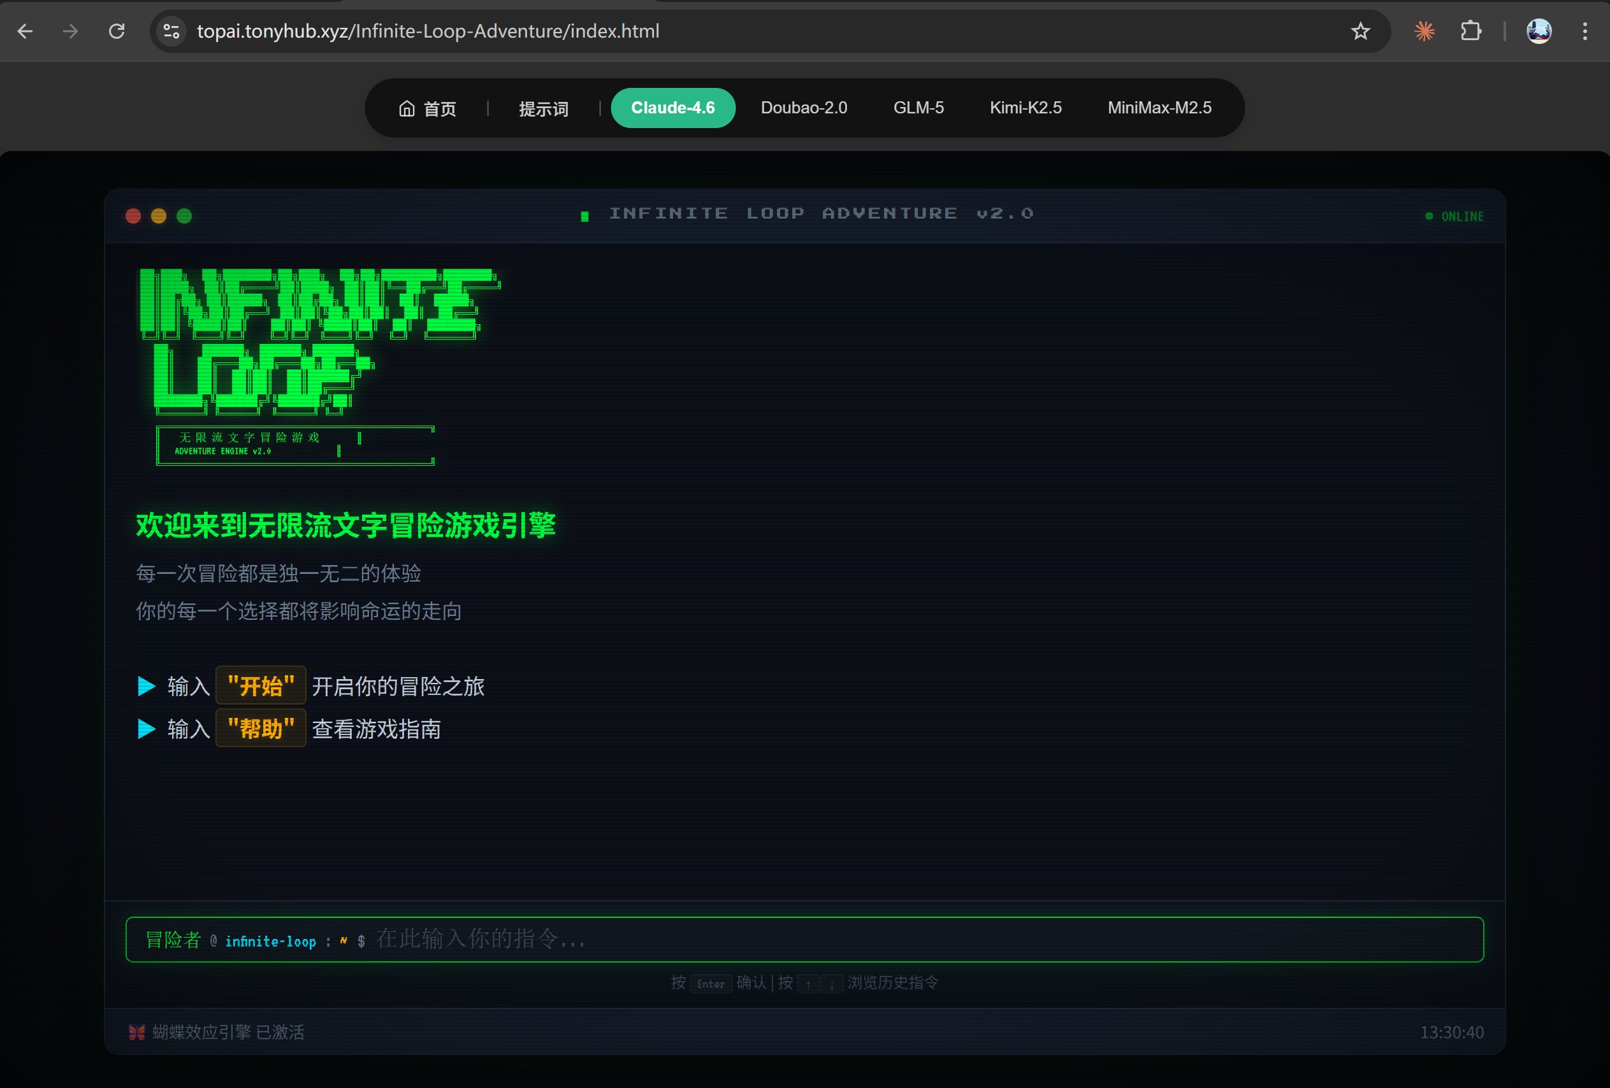Bookmark this page with star icon
This screenshot has height=1088, width=1610.
coord(1360,31)
